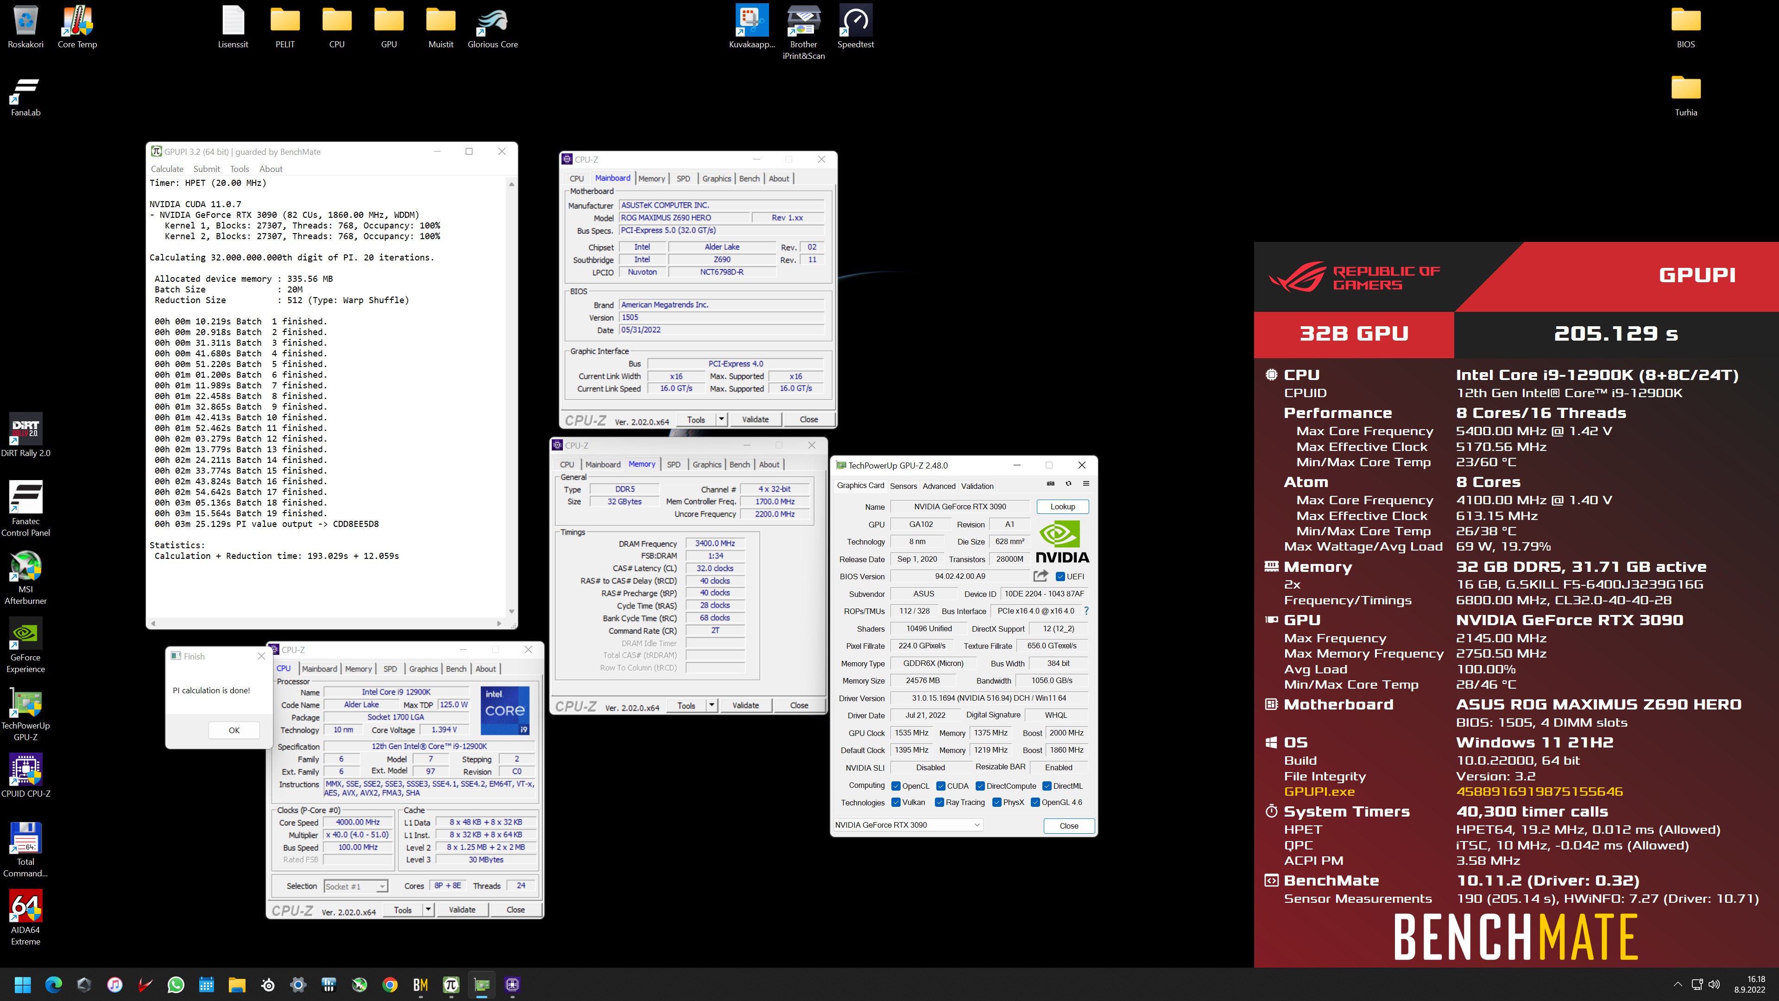Viewport: 1779px width, 1001px height.
Task: Open the CPUID CPU-Z desktop shortcut
Action: [x=25, y=776]
